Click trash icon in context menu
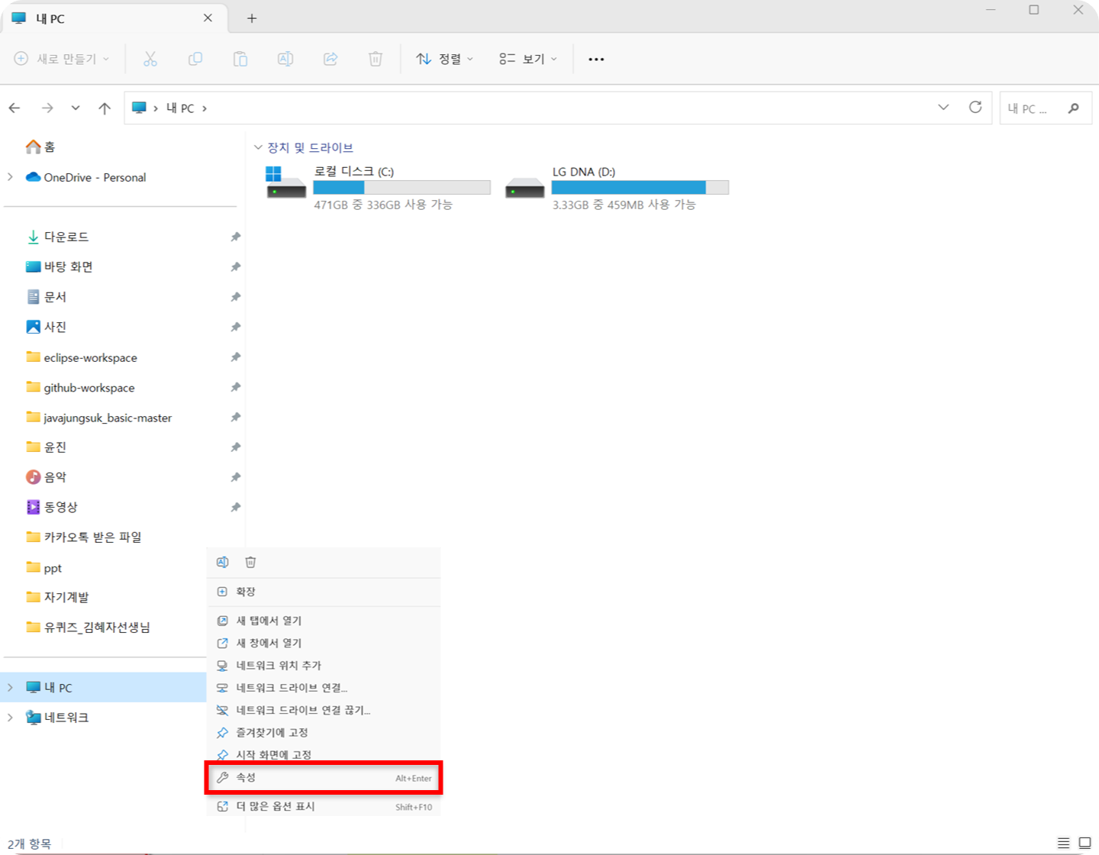This screenshot has width=1099, height=855. 250,562
